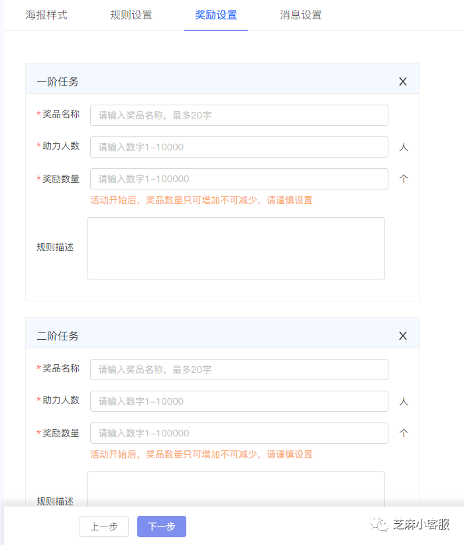
Task: Click the 规则描述 textarea in 二阶任务
Action: point(236,489)
